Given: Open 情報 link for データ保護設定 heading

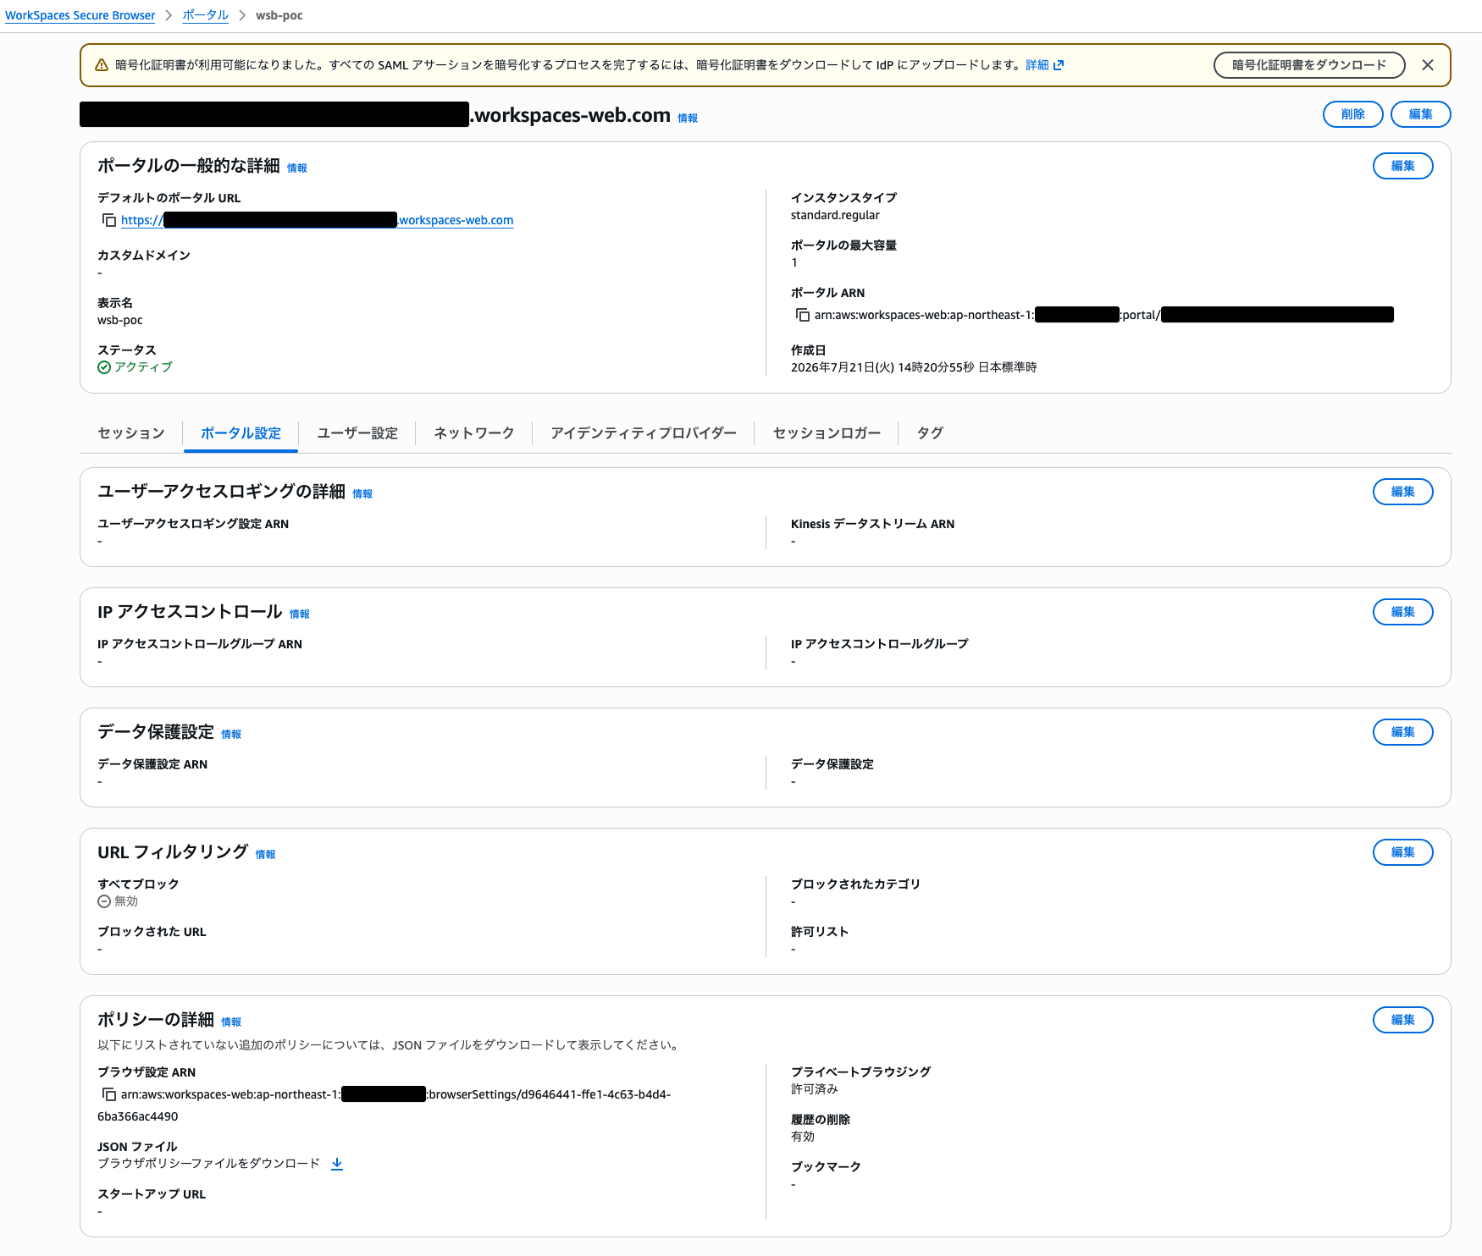Looking at the screenshot, I should [231, 735].
